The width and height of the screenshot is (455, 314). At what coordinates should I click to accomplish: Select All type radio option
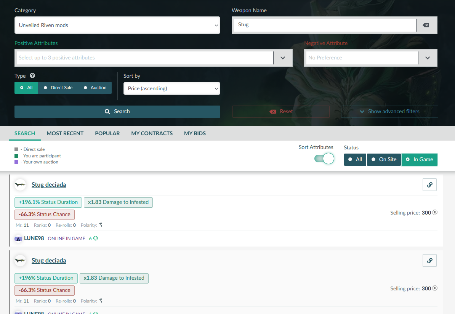pyautogui.click(x=26, y=88)
